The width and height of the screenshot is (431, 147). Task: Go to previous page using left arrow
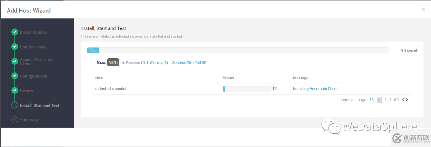403,99
